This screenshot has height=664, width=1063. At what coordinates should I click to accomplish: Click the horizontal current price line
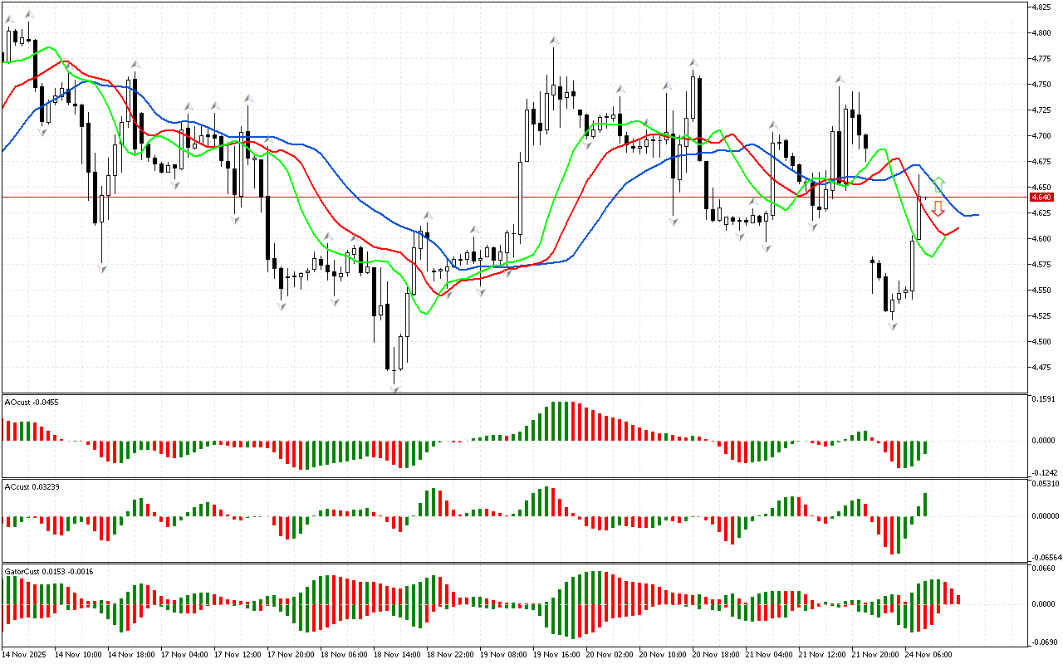coord(498,198)
